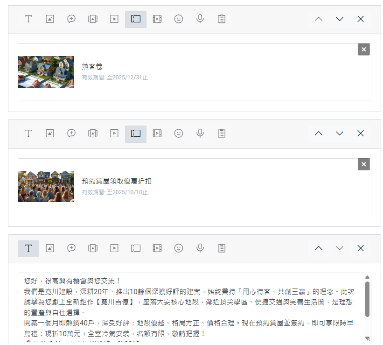This screenshot has width=383, height=345.
Task: Move the bottom text block up with the chevron
Action: tap(319, 248)
